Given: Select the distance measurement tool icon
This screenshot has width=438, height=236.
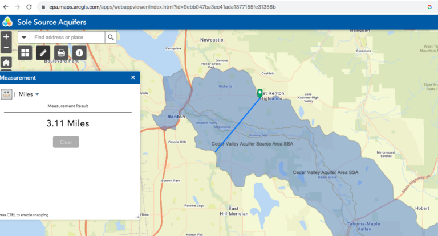Looking at the screenshot, I should click(x=6, y=94).
